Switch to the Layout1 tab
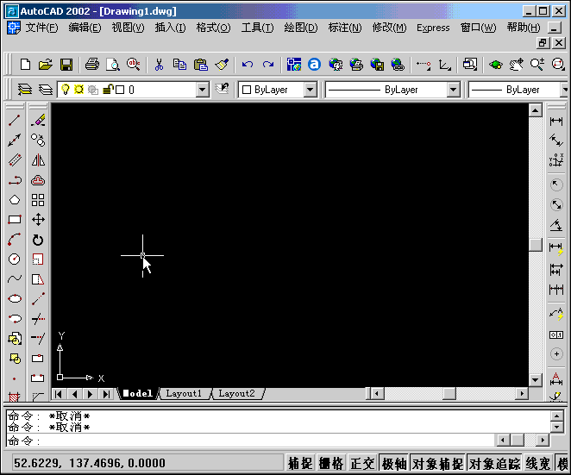This screenshot has height=475, width=571. click(184, 393)
